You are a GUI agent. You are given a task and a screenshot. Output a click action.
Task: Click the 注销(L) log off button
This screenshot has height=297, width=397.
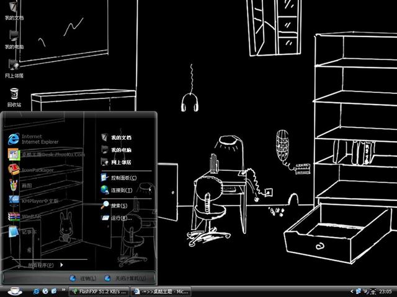pyautogui.click(x=83, y=278)
